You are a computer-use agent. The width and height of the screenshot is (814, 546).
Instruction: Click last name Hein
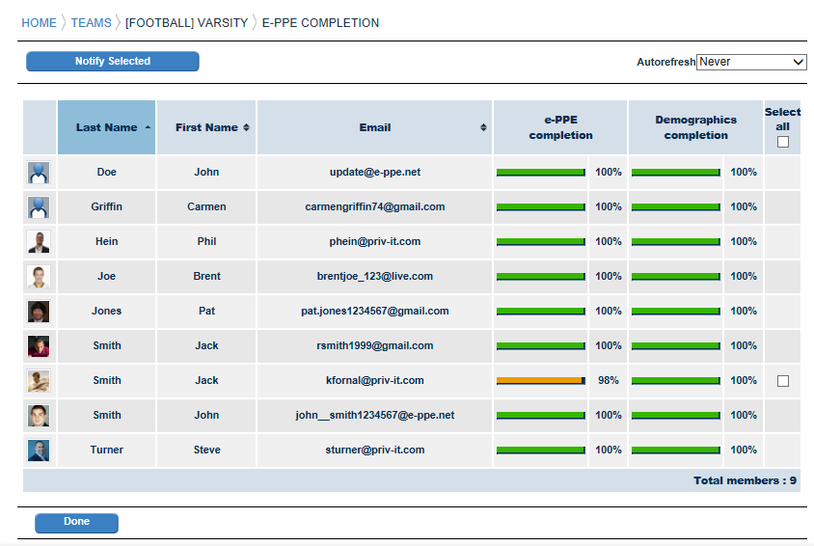[x=106, y=241]
